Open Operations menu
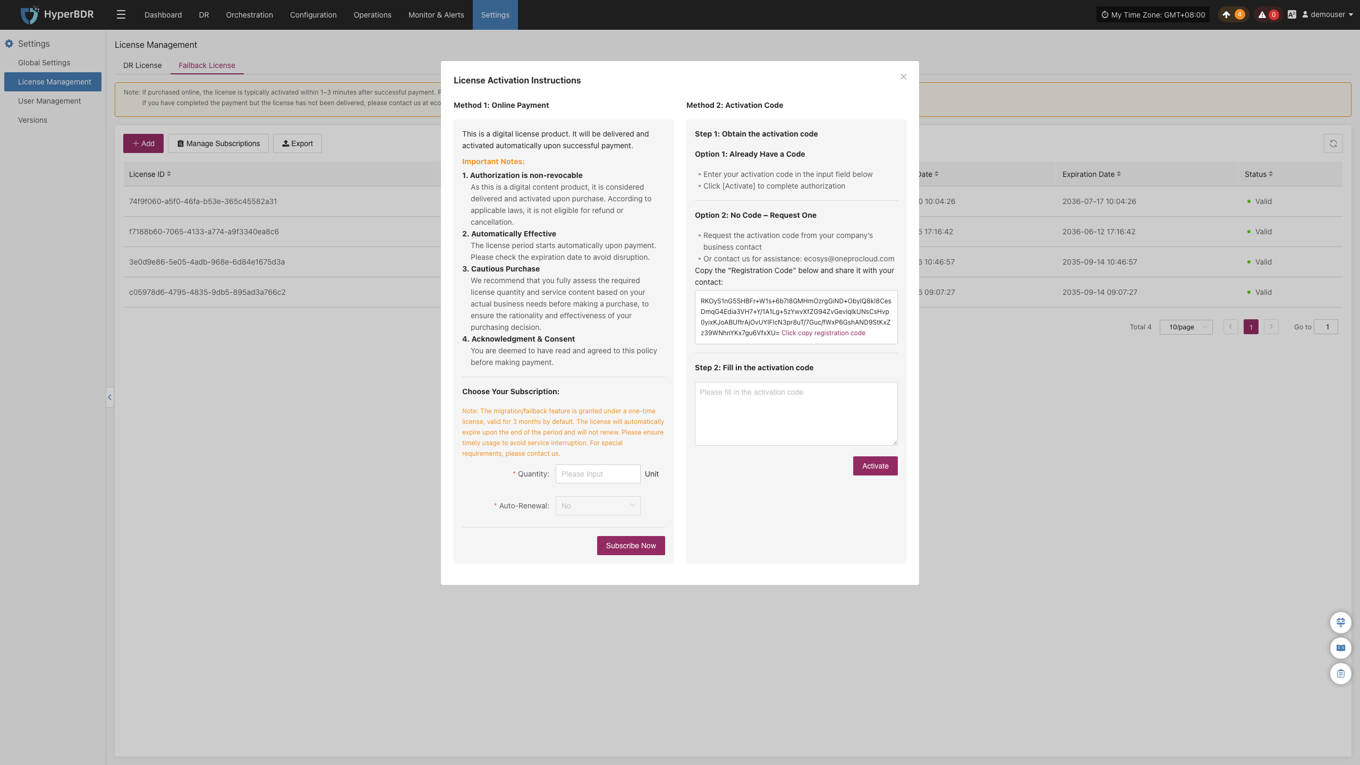 click(372, 15)
